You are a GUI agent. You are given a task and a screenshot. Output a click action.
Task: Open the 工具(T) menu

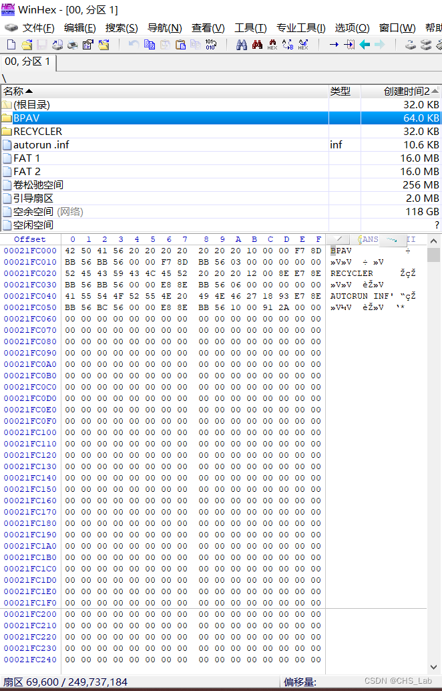click(250, 28)
